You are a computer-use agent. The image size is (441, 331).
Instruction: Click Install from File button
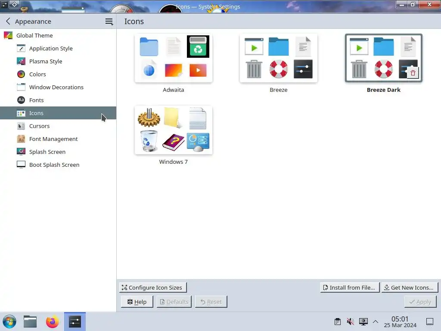pos(350,287)
